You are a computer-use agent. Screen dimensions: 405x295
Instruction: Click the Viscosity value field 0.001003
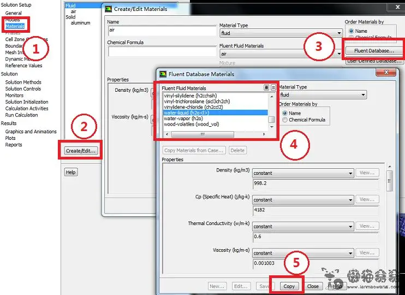tap(315, 264)
